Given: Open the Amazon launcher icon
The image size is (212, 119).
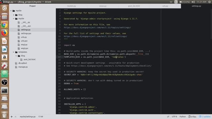Looking at the screenshot, I should [x=4, y=58].
